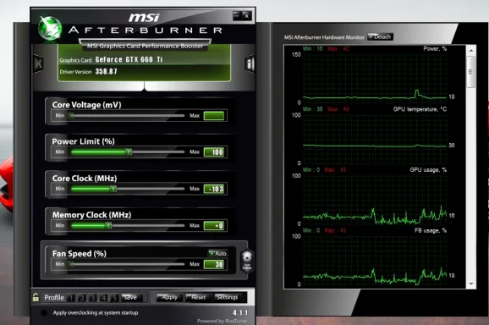Toggle Auto fan speed
Viewport: 489px width, 325px height.
(x=217, y=253)
